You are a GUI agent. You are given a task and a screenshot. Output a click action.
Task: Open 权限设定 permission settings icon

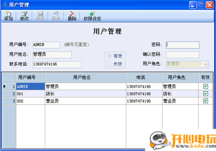click(x=92, y=14)
